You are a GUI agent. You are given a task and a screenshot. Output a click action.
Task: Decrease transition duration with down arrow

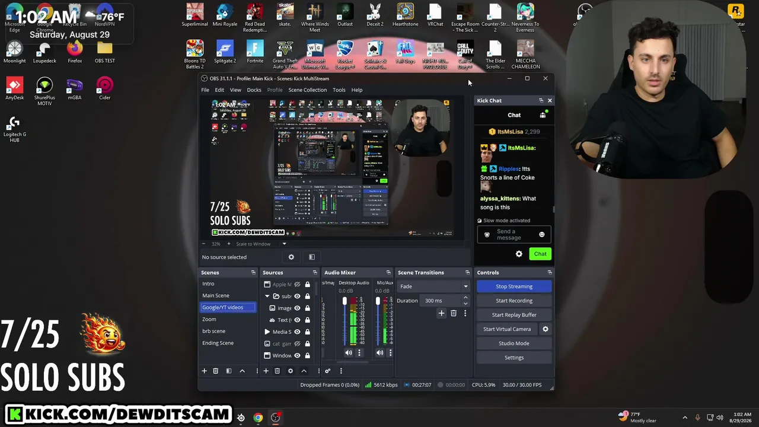coord(465,303)
